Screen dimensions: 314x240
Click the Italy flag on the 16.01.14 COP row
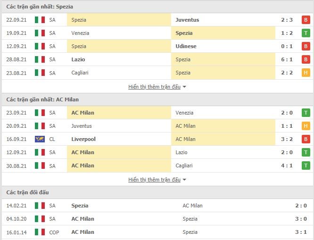point(40,232)
